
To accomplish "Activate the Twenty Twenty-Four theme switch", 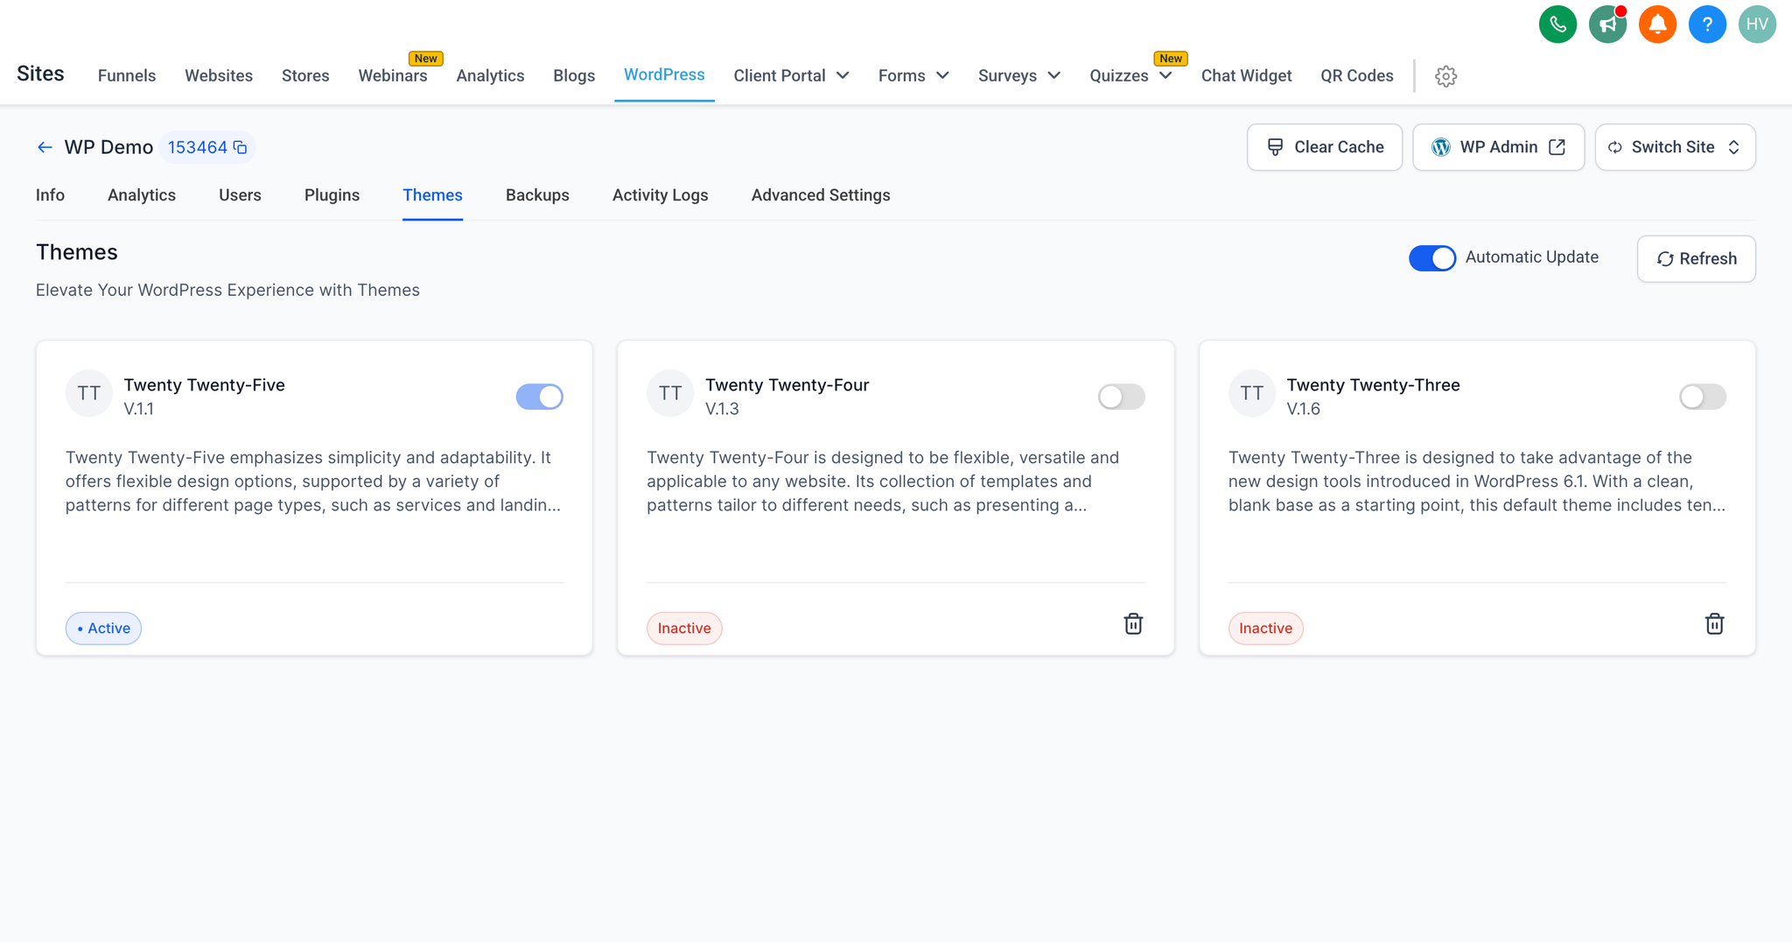I will click(x=1121, y=397).
